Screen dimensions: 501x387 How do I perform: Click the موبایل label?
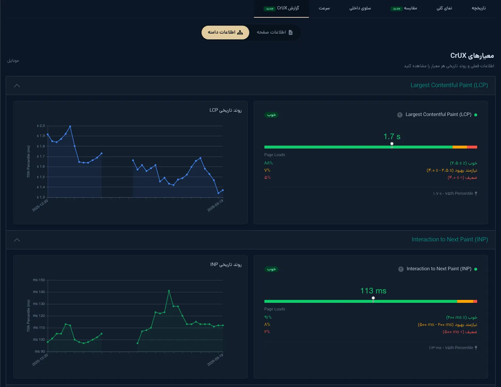[x=13, y=61]
